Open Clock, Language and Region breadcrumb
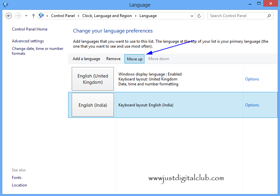Screen dimensions: 280x196 [107, 16]
